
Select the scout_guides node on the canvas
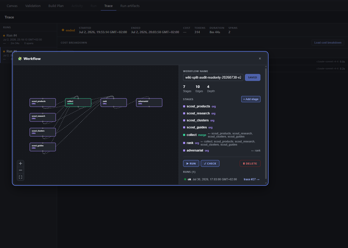(43, 147)
